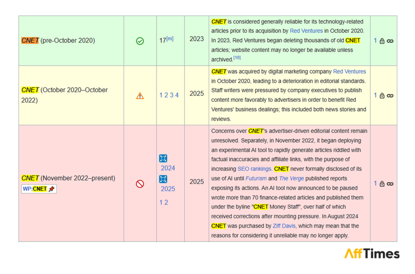Screen dimensions: 415x274
Task: Open discussion link 1 in the October 2020–October 2022 row
Action: click(160, 95)
